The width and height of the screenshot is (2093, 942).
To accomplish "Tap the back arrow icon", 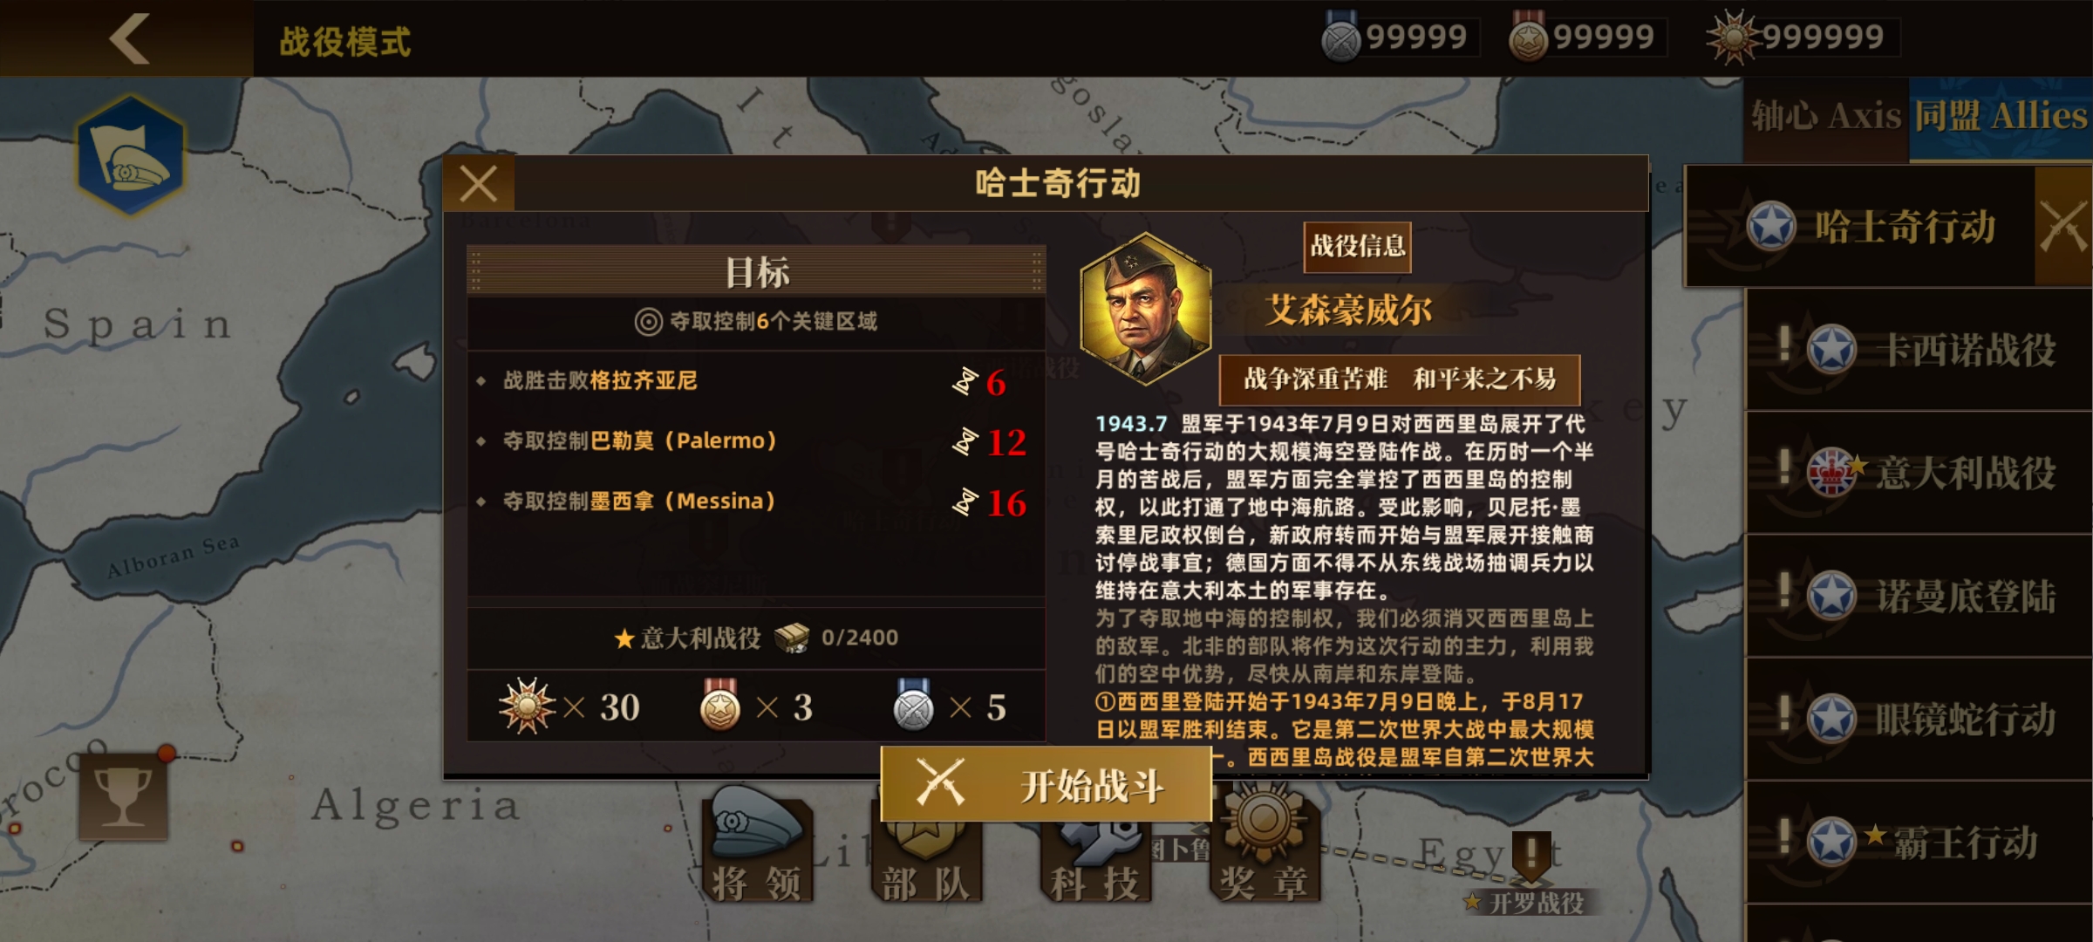I will tap(129, 38).
